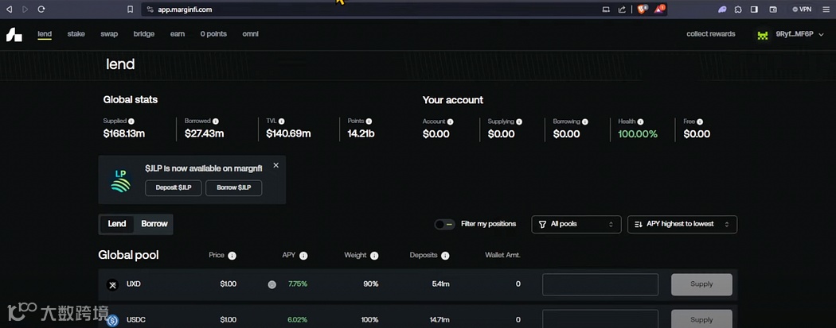The image size is (836, 328).
Task: Click the Brave shields icon
Action: point(642,9)
